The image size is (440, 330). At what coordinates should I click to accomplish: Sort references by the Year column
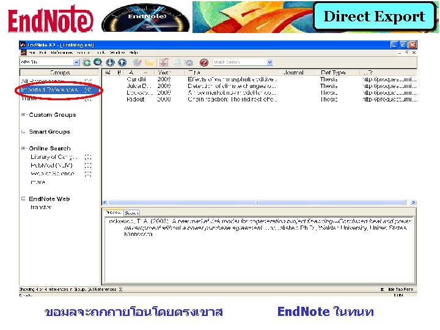pyautogui.click(x=169, y=73)
